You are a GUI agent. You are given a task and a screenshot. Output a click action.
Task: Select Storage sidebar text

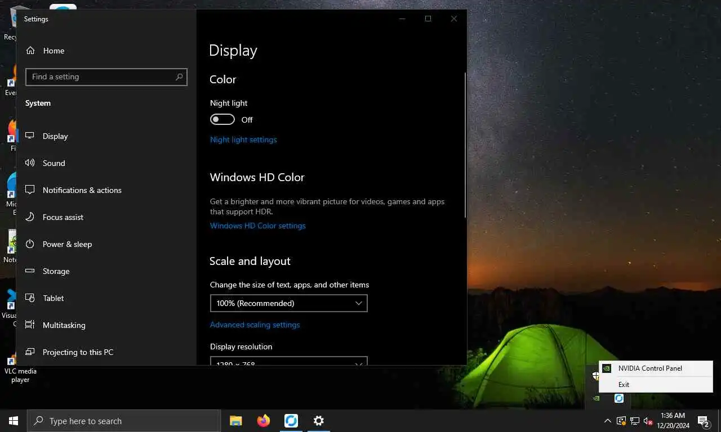pos(56,271)
